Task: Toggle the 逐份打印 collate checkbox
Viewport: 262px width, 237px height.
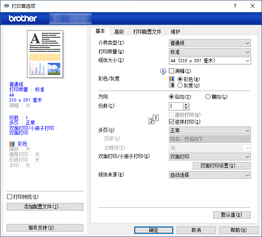Action: (x=171, y=115)
